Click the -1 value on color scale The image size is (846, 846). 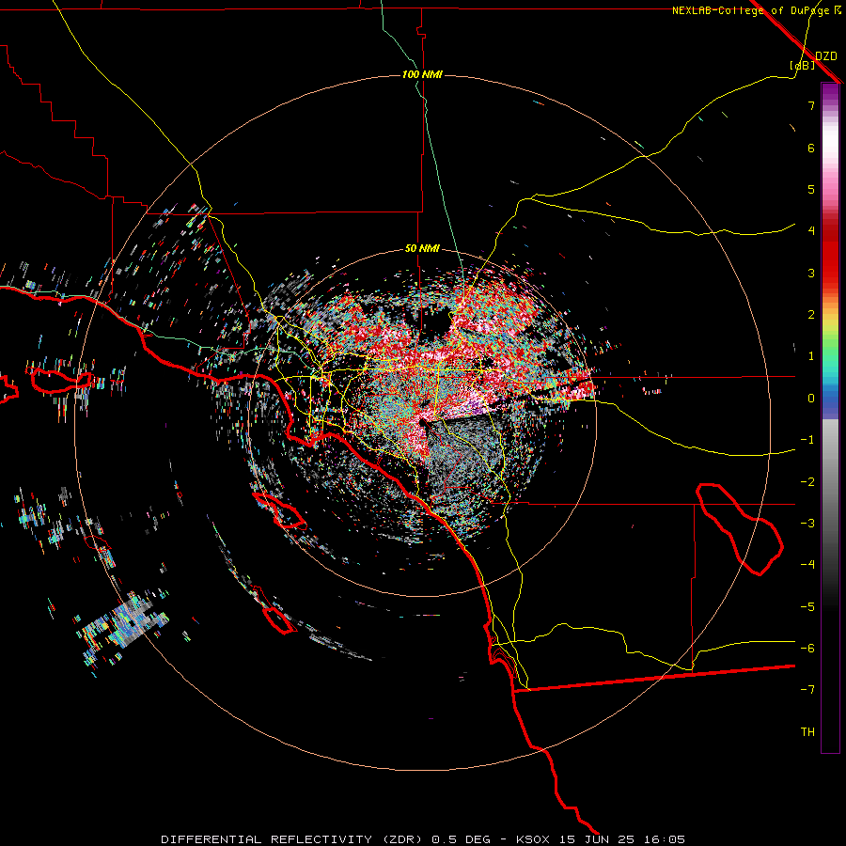[x=807, y=439]
